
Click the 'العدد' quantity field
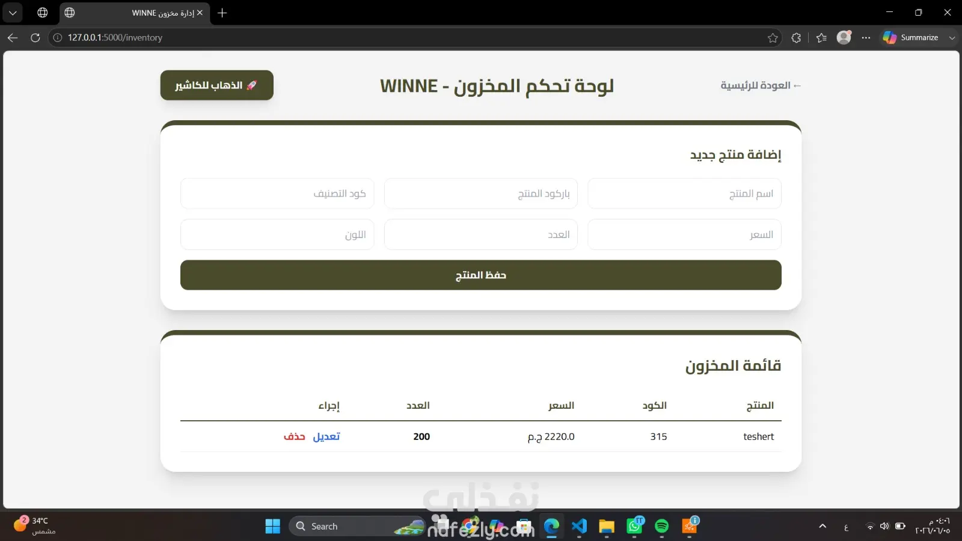[x=481, y=234]
